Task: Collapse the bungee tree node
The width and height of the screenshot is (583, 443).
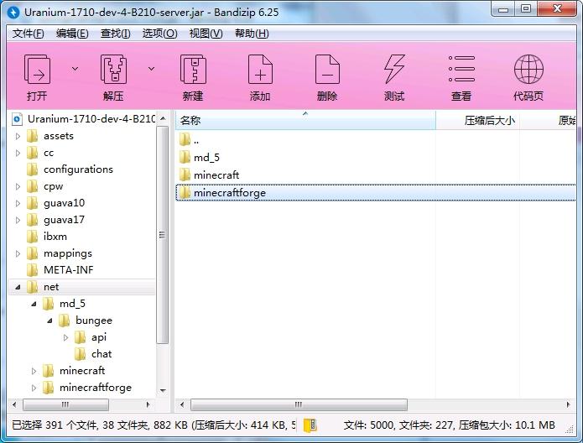Action: coord(49,321)
